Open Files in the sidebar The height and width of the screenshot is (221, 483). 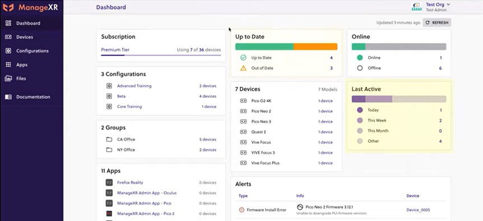point(32,78)
